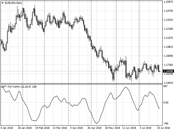Click the 19 Feb 2018 date label
The width and height of the screenshot is (174, 131).
point(42,128)
